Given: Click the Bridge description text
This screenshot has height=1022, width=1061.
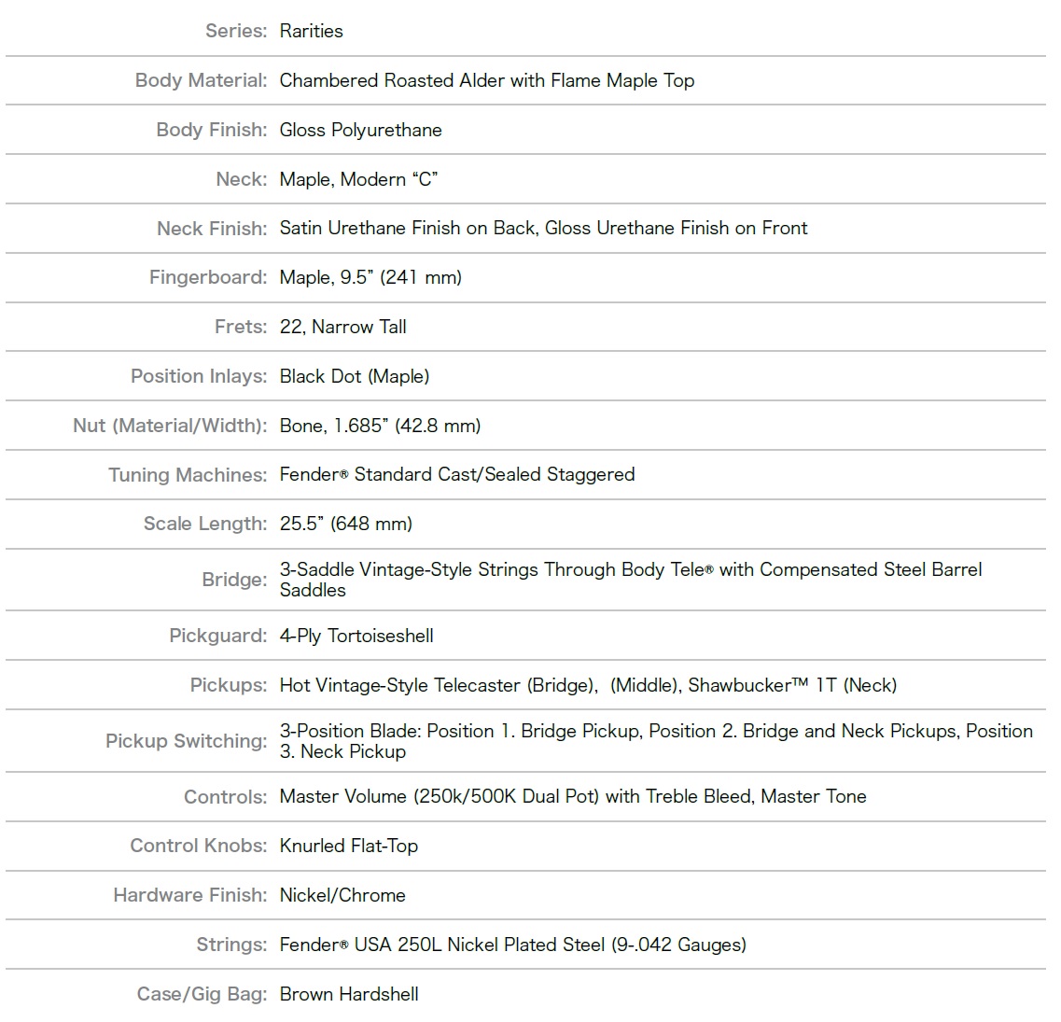Looking at the screenshot, I should (x=631, y=580).
